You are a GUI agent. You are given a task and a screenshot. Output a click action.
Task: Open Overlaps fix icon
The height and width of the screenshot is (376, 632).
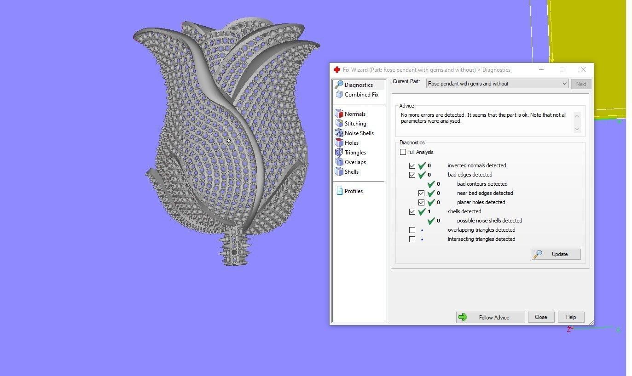point(339,162)
